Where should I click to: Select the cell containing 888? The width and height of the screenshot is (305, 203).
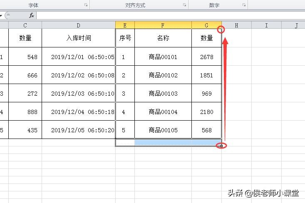(x=25, y=111)
